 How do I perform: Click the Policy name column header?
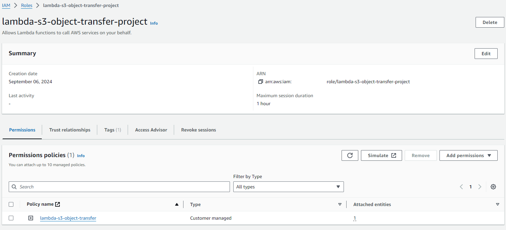tap(40, 204)
